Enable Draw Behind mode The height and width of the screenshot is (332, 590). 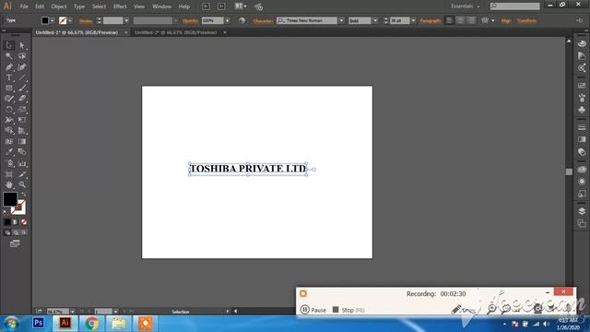tap(16, 232)
